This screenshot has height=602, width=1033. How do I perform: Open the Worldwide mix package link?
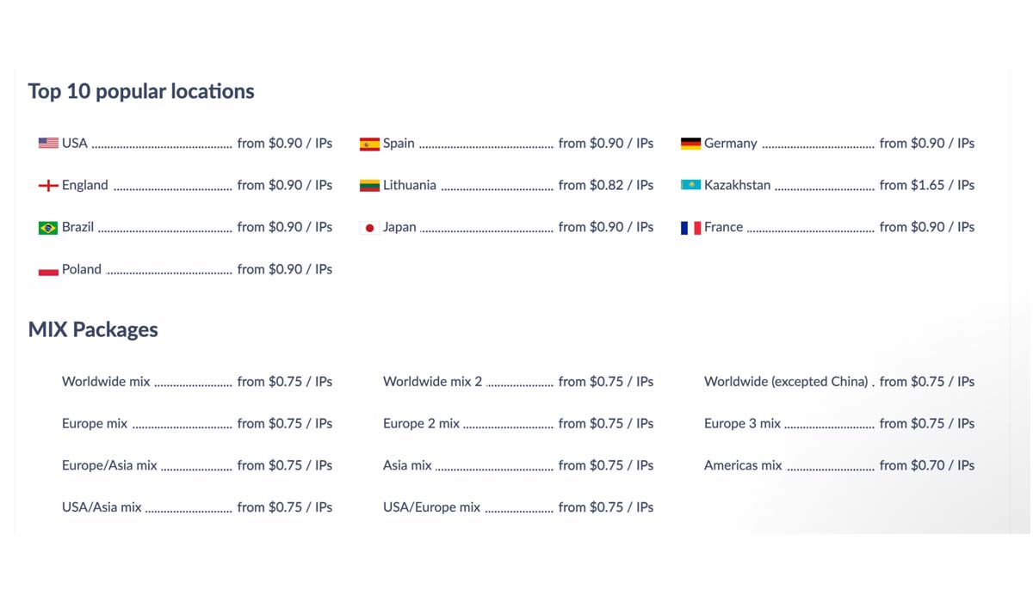(106, 382)
